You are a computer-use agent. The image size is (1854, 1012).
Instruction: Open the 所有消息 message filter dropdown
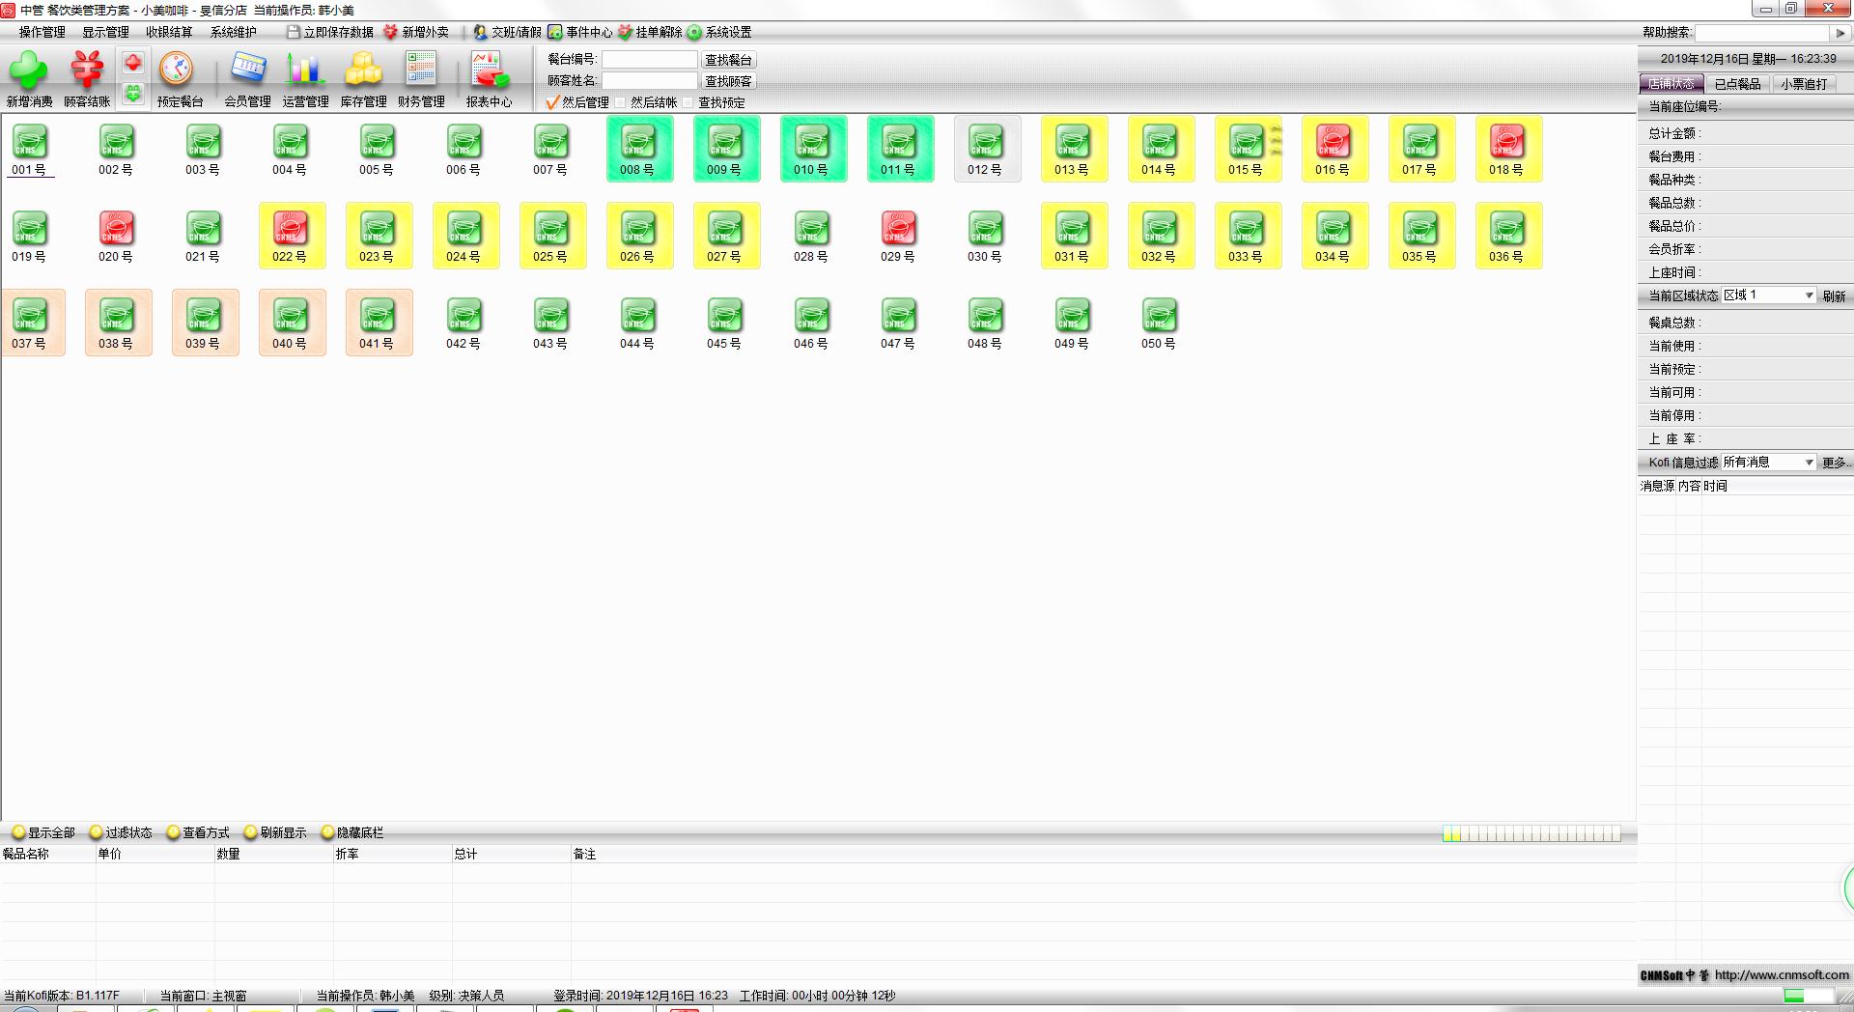[x=1769, y=463]
